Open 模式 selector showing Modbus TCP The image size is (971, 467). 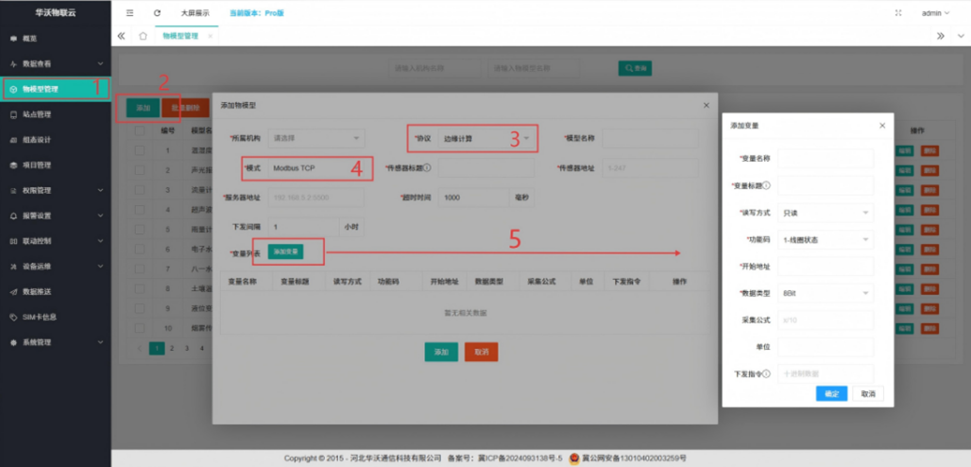coord(316,168)
